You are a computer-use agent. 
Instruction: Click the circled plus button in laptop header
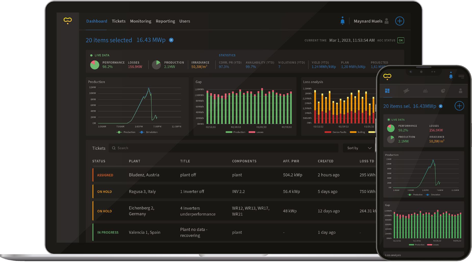400,21
